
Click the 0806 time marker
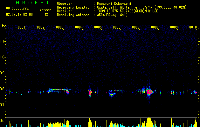[117, 27]
